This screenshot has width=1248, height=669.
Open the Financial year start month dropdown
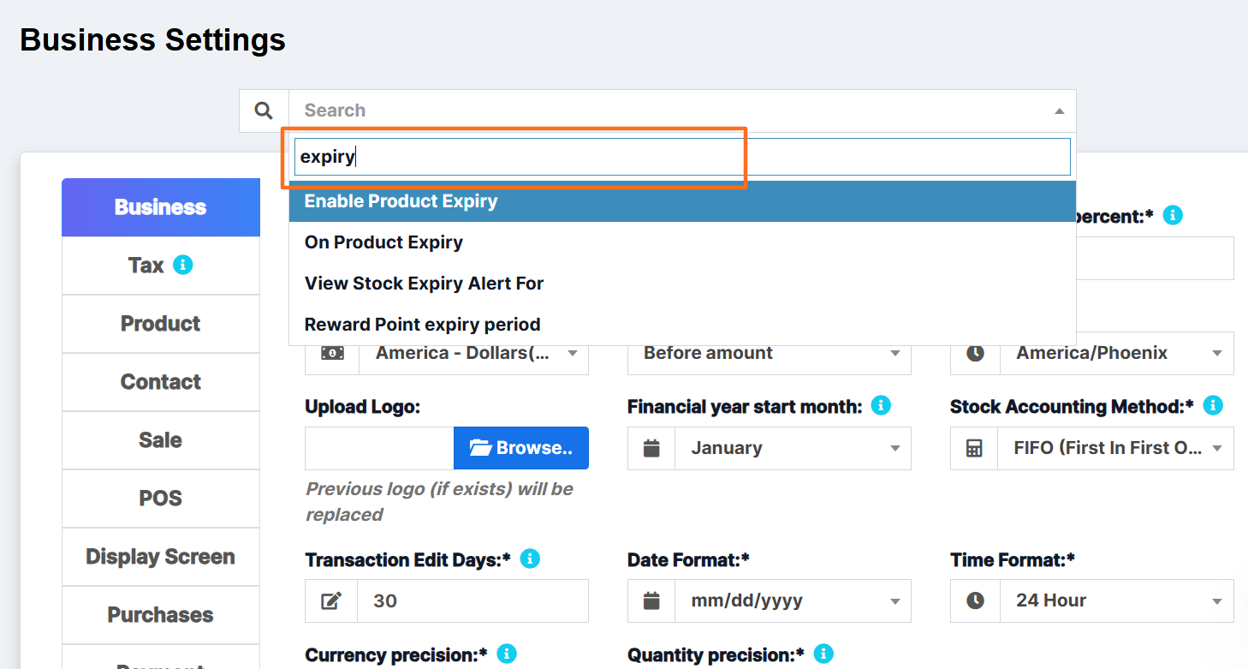point(793,448)
